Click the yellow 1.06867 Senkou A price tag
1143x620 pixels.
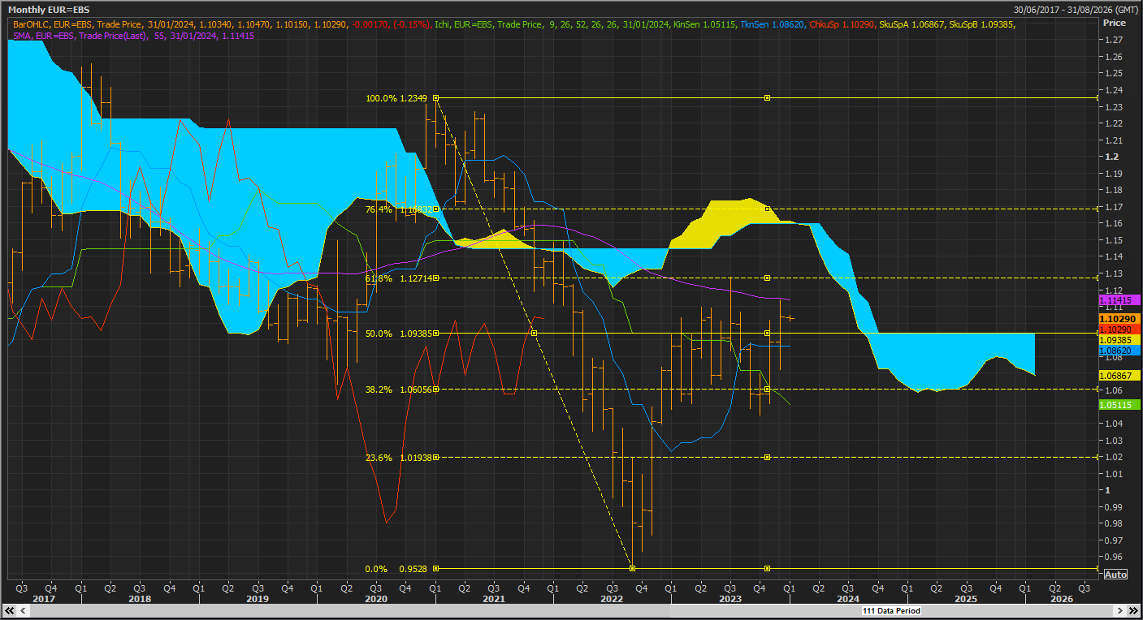pos(1120,376)
